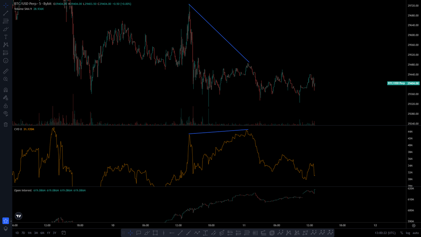The image size is (421, 237).
Task: Click the 44M CVD axis label
Action: coord(410,132)
